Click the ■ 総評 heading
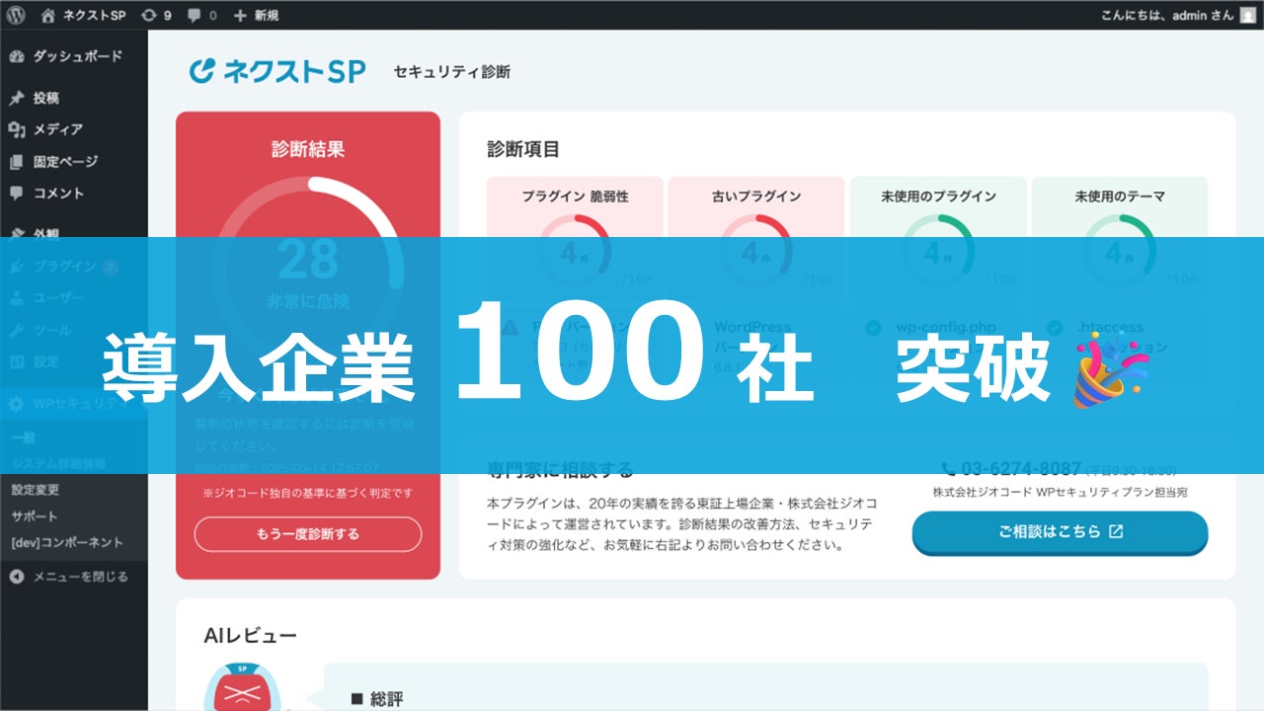Viewport: 1264px width, 711px height. point(377,699)
